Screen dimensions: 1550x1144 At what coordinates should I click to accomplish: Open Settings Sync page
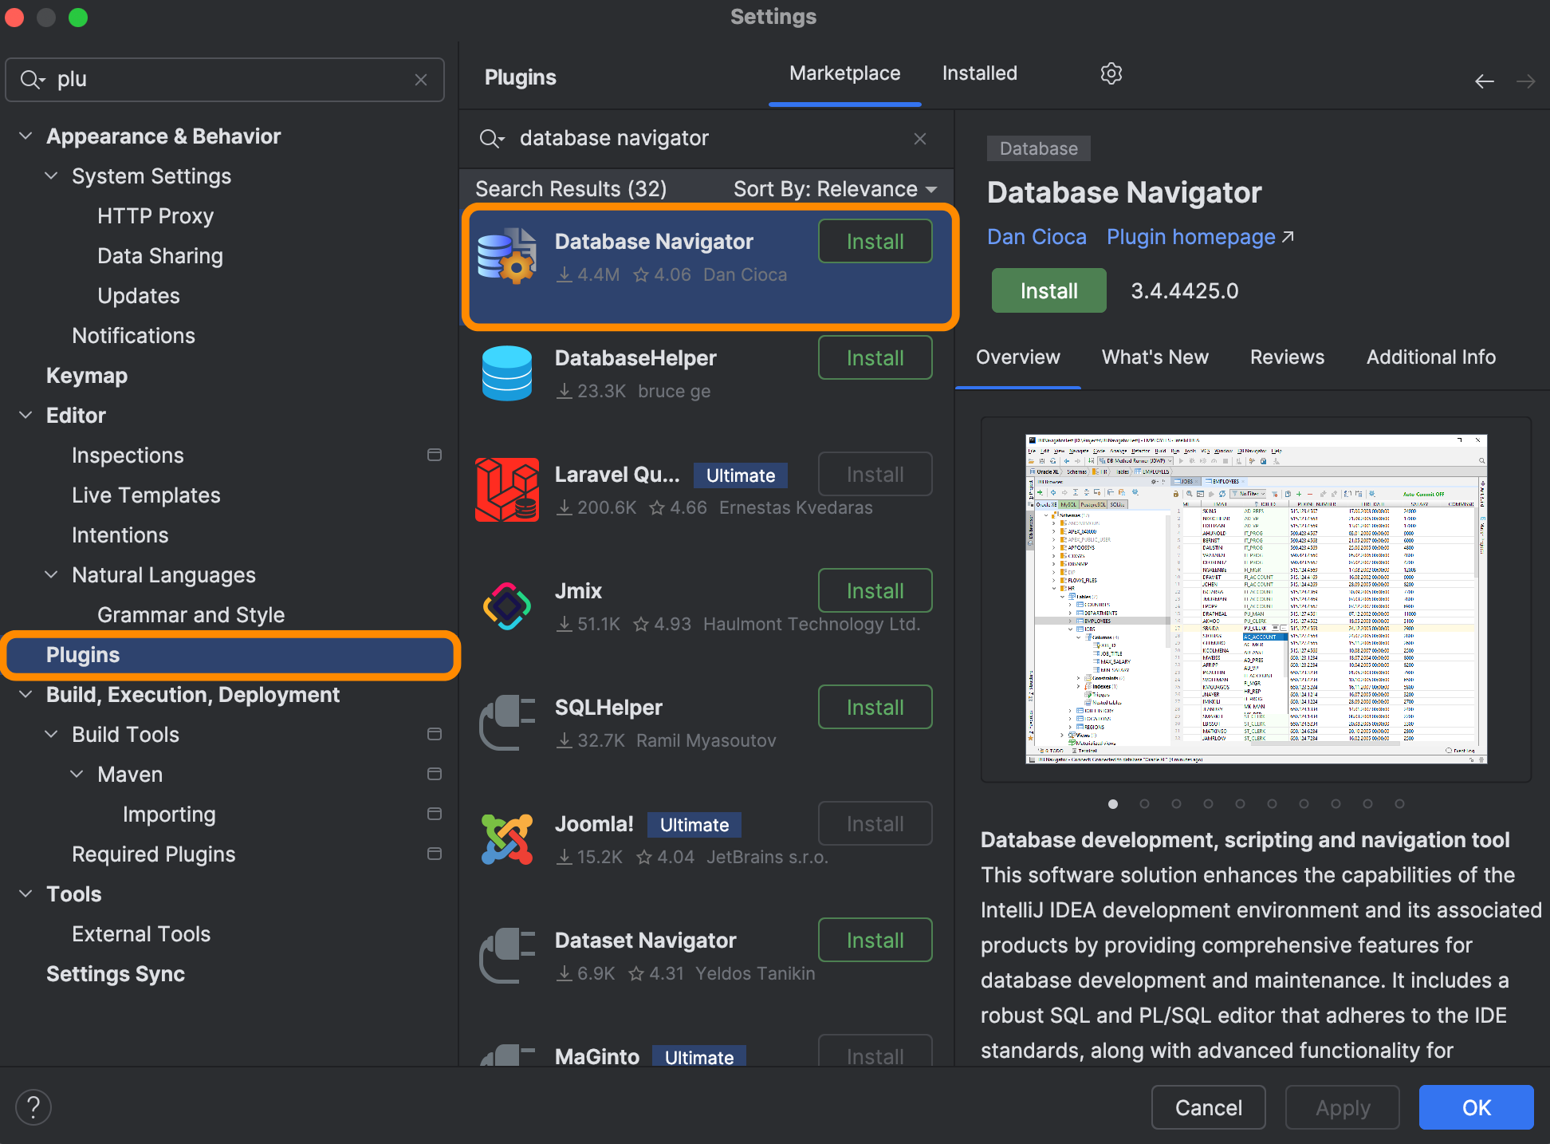[x=116, y=974]
